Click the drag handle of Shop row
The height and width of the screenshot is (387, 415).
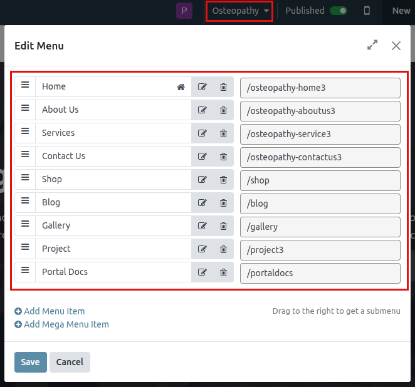pyautogui.click(x=25, y=178)
